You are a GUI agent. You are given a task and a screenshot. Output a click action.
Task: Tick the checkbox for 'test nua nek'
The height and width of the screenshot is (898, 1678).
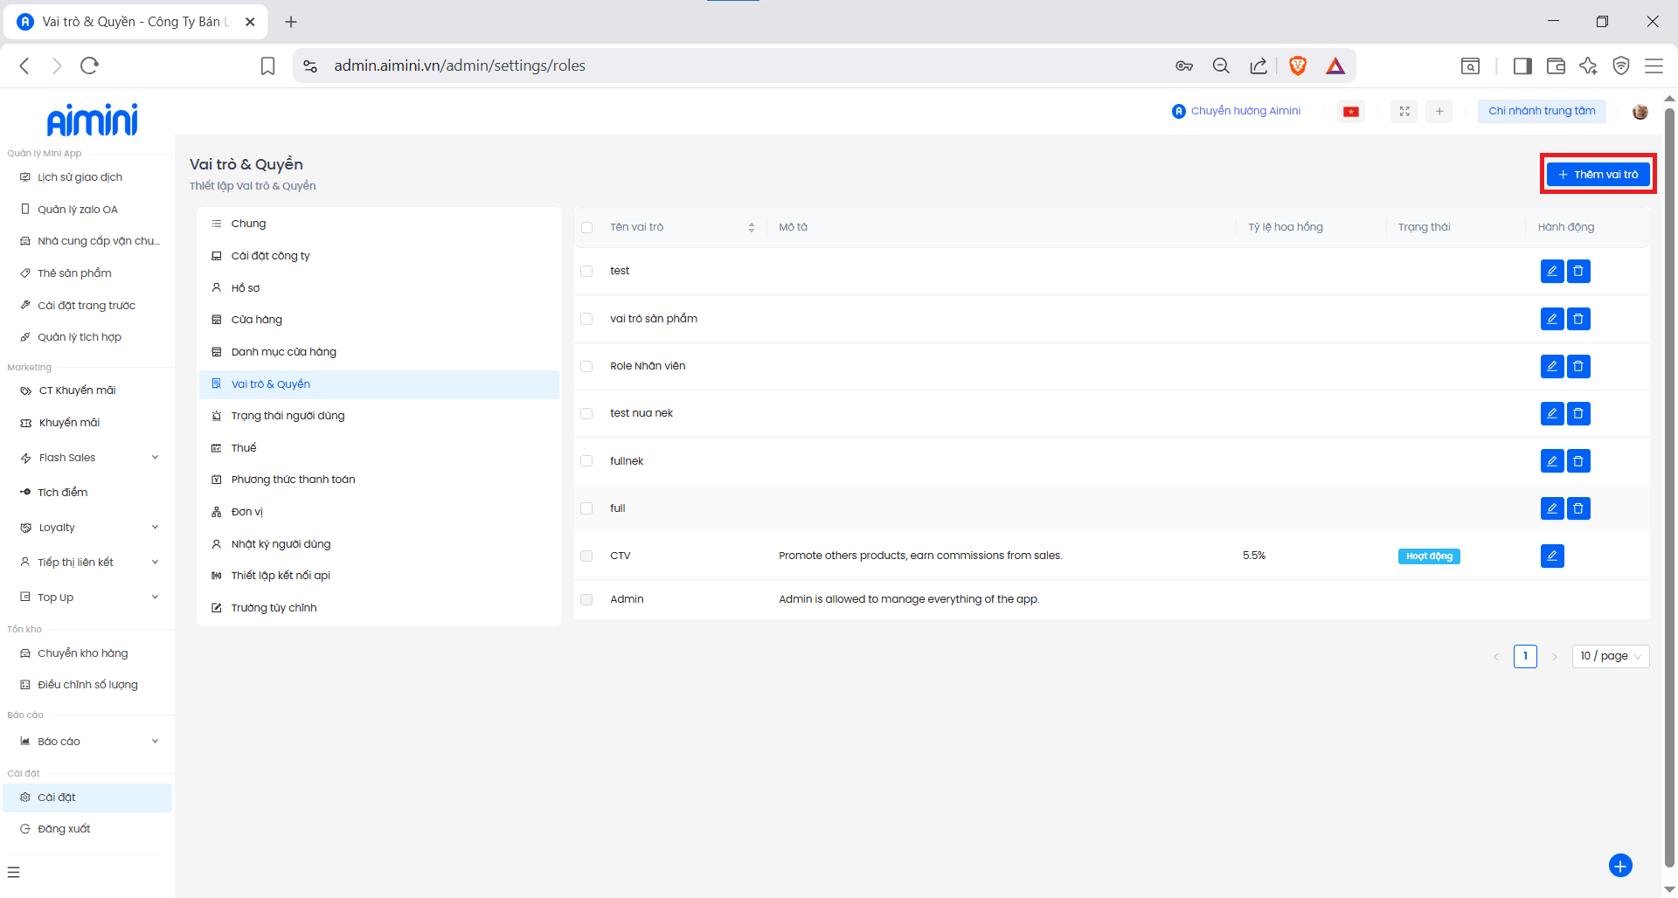586,413
